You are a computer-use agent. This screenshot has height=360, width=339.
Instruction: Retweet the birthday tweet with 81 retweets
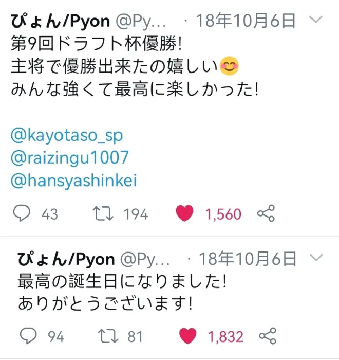pyautogui.click(x=108, y=336)
